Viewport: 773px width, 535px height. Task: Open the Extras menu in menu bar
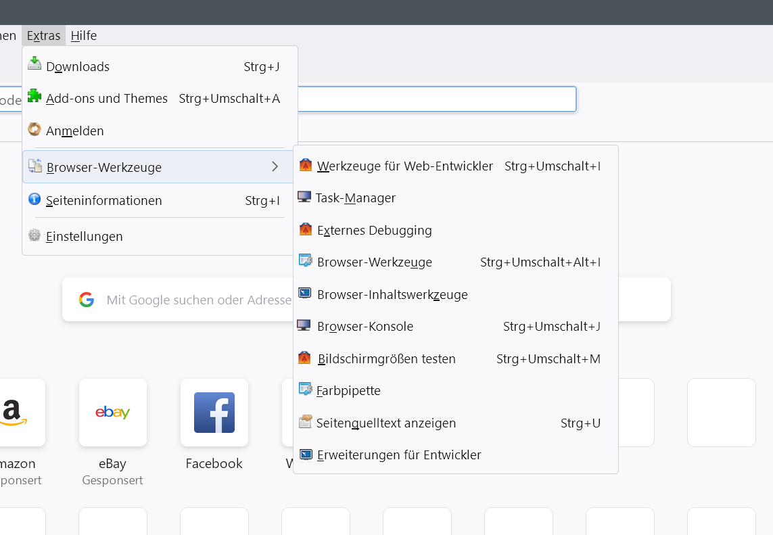pyautogui.click(x=44, y=36)
